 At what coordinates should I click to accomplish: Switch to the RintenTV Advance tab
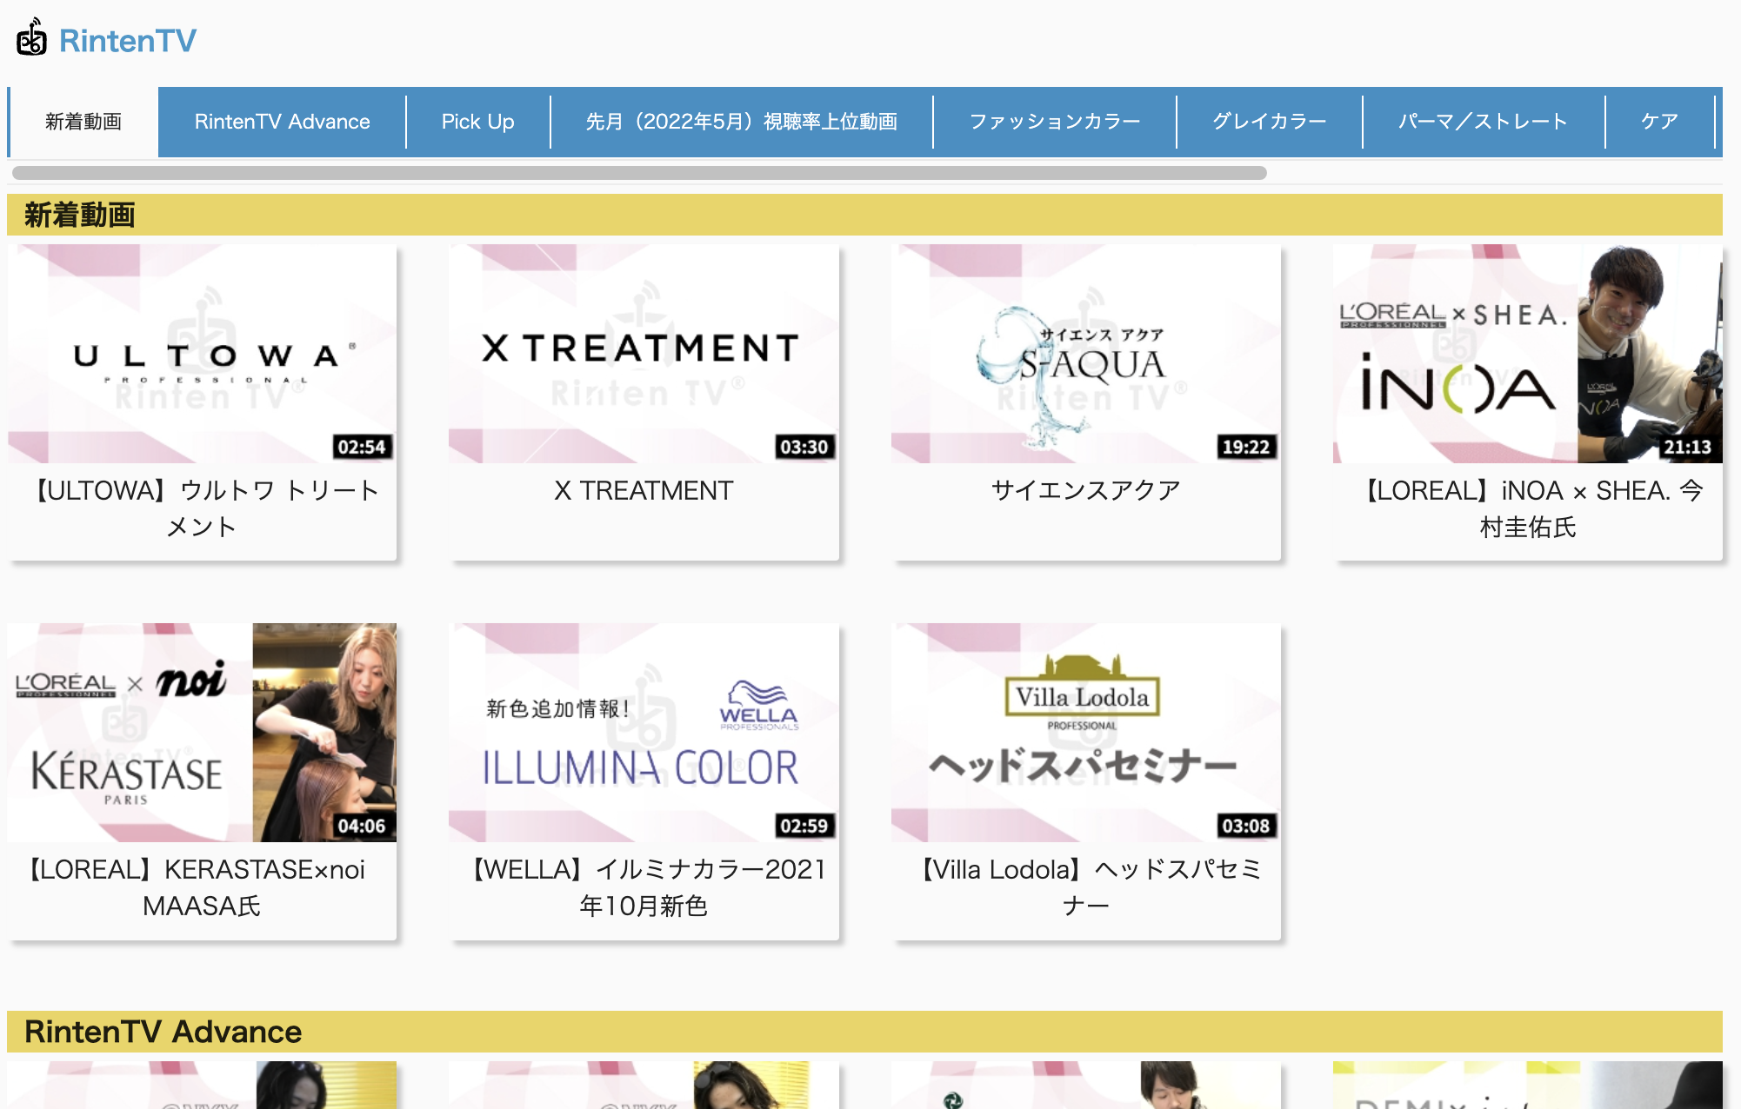pos(283,122)
